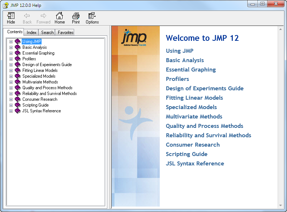Minimize the JMP Help window

tap(253, 4)
